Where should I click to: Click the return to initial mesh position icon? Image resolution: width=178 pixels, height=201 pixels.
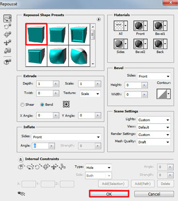[x=8, y=62]
